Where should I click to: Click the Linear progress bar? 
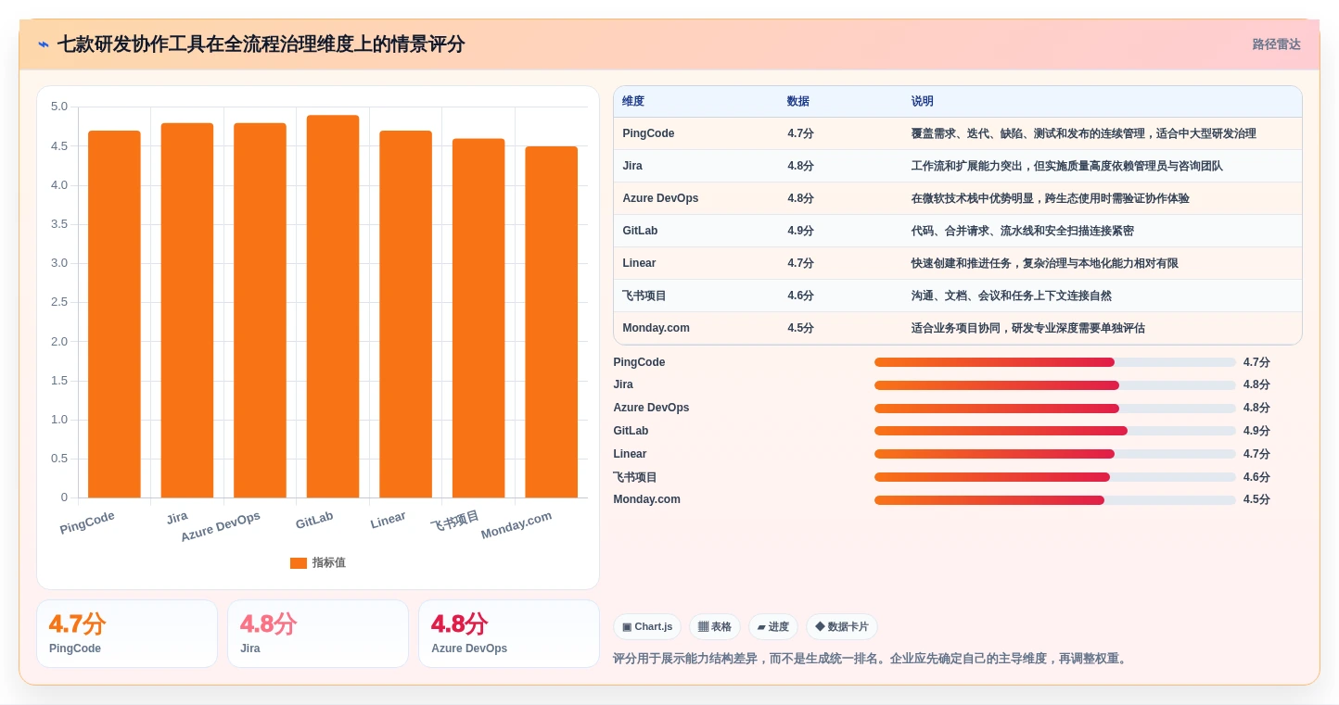[1054, 454]
